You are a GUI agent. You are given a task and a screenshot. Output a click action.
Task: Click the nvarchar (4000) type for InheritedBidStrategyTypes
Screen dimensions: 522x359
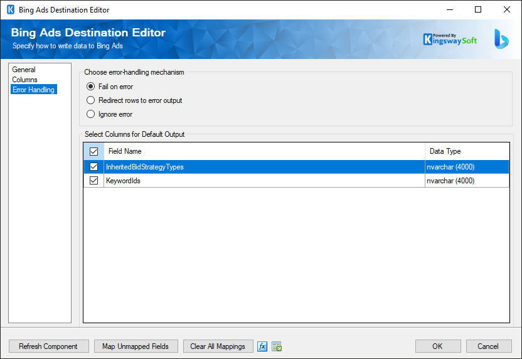467,167
